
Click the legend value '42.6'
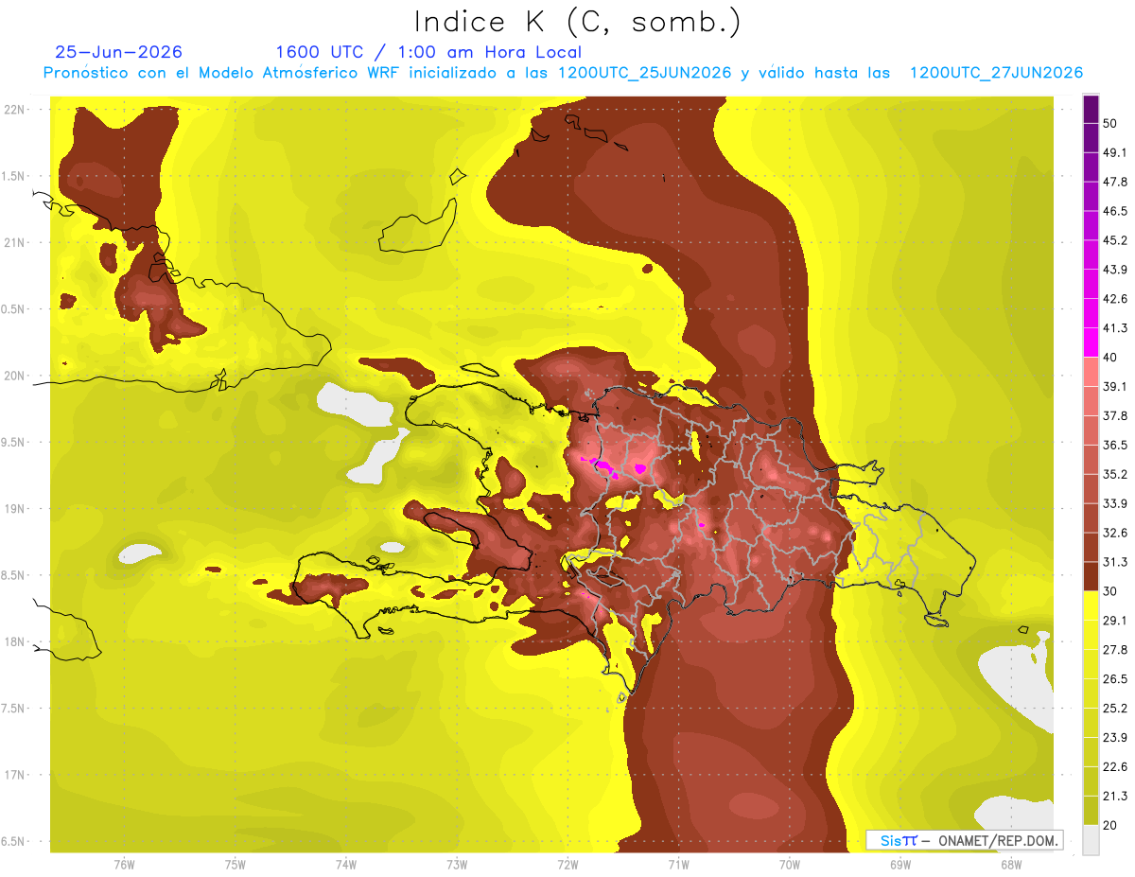[1114, 299]
